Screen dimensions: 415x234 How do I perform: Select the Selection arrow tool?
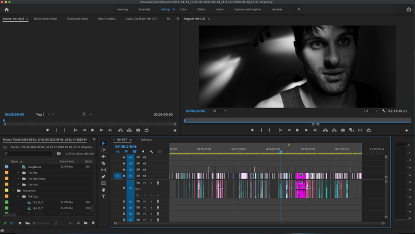click(103, 144)
